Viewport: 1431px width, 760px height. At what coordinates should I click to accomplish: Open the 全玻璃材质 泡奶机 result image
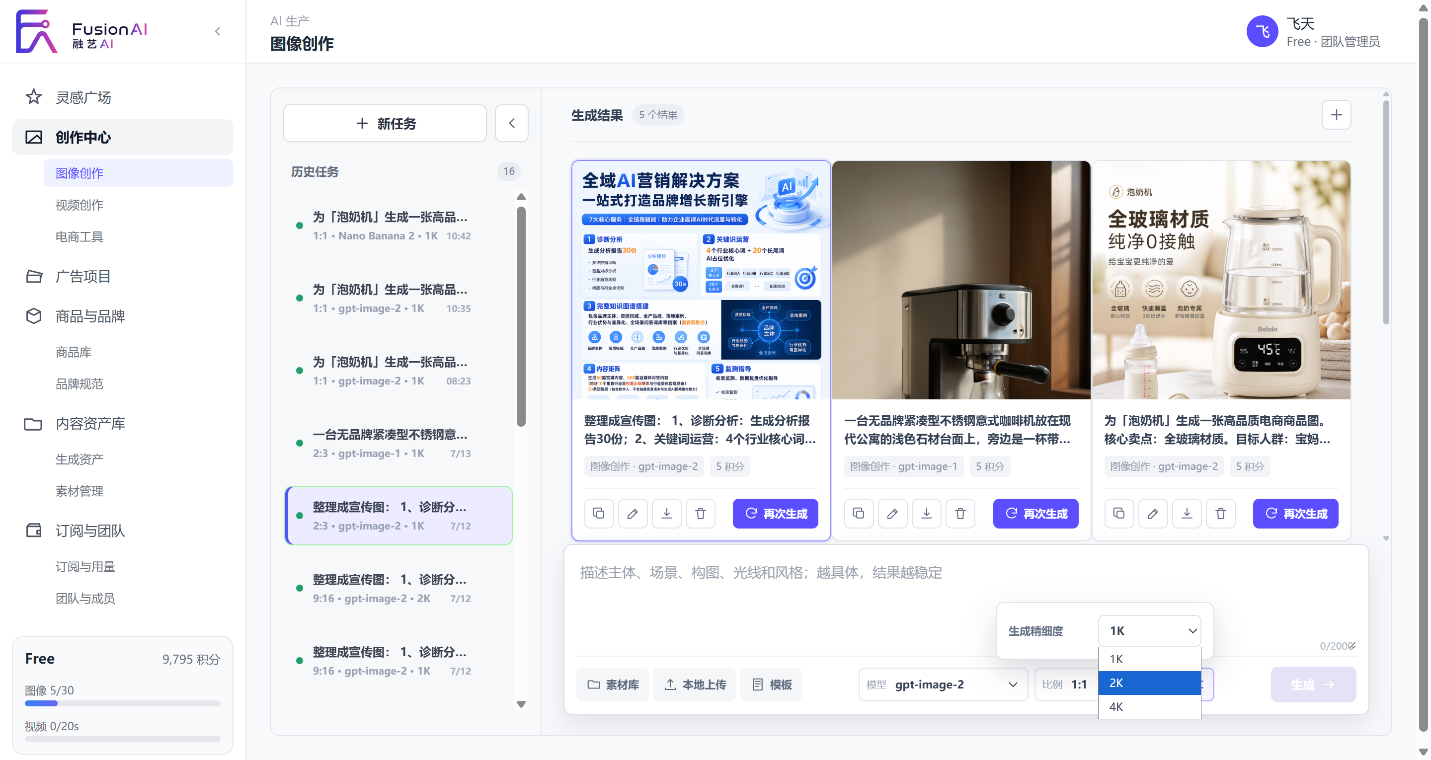tap(1221, 281)
